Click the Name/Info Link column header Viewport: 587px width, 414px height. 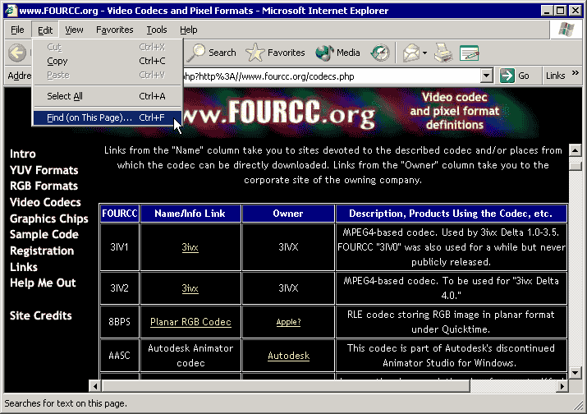[190, 214]
